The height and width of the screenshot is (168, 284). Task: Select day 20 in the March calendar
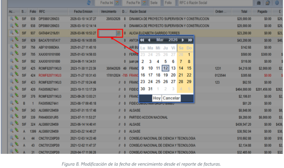(x=173, y=75)
